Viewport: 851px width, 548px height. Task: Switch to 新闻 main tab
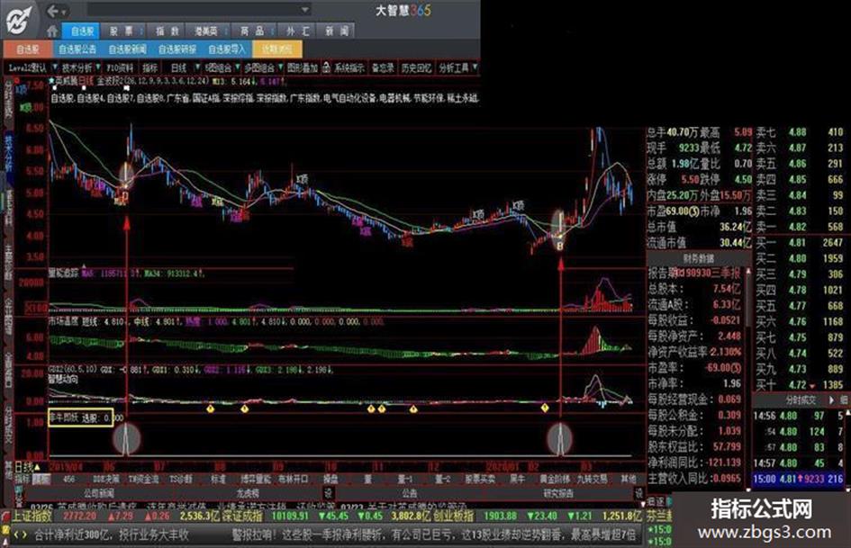point(337,31)
